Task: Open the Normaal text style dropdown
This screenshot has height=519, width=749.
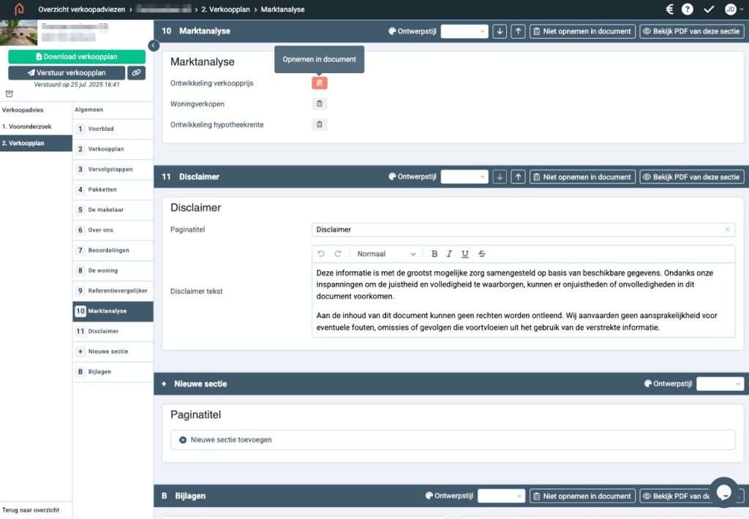Action: coord(386,254)
